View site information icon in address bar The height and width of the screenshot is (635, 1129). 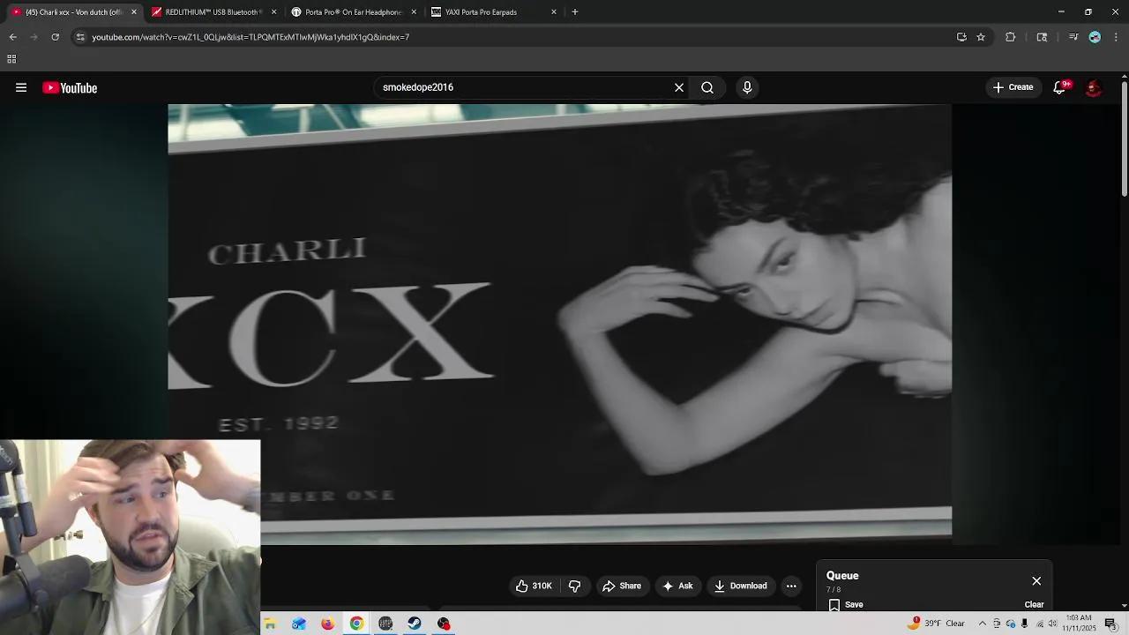[x=80, y=37]
